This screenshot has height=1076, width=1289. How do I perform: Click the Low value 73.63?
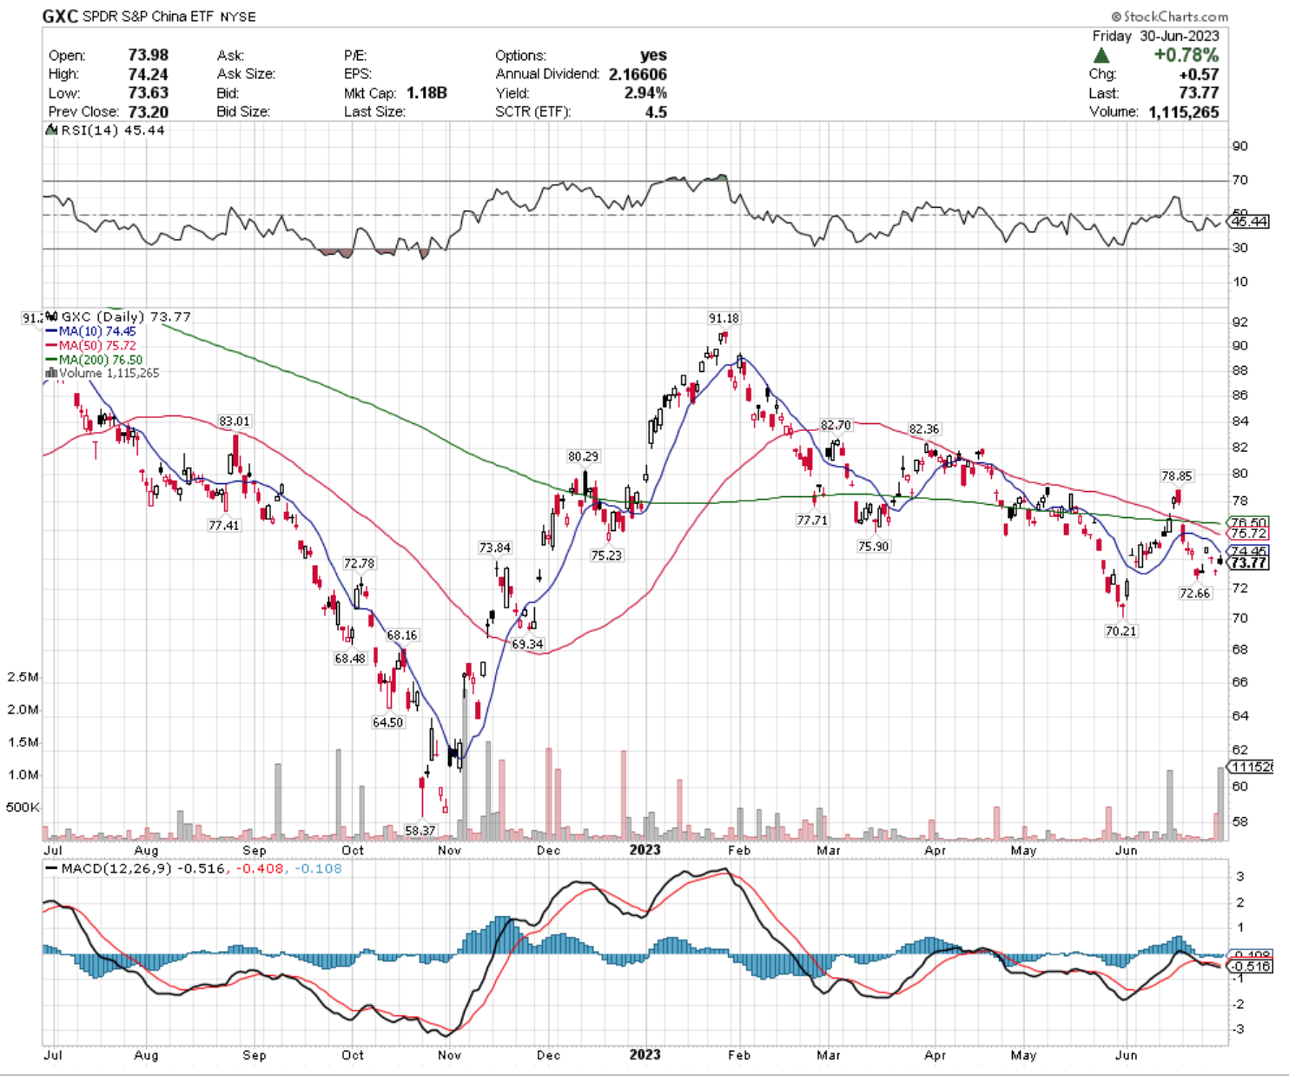148,93
